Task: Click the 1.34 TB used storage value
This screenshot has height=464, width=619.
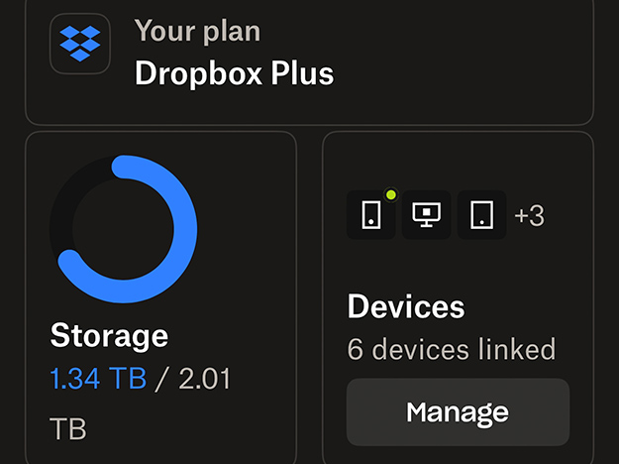Action: 98,377
